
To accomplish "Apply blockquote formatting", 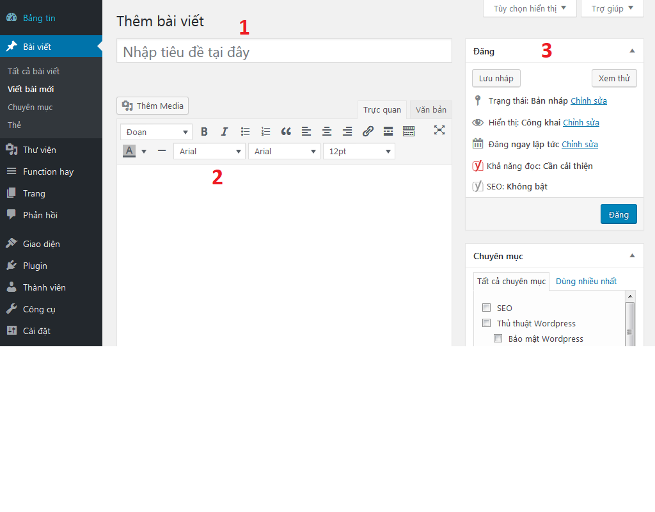I will 286,132.
